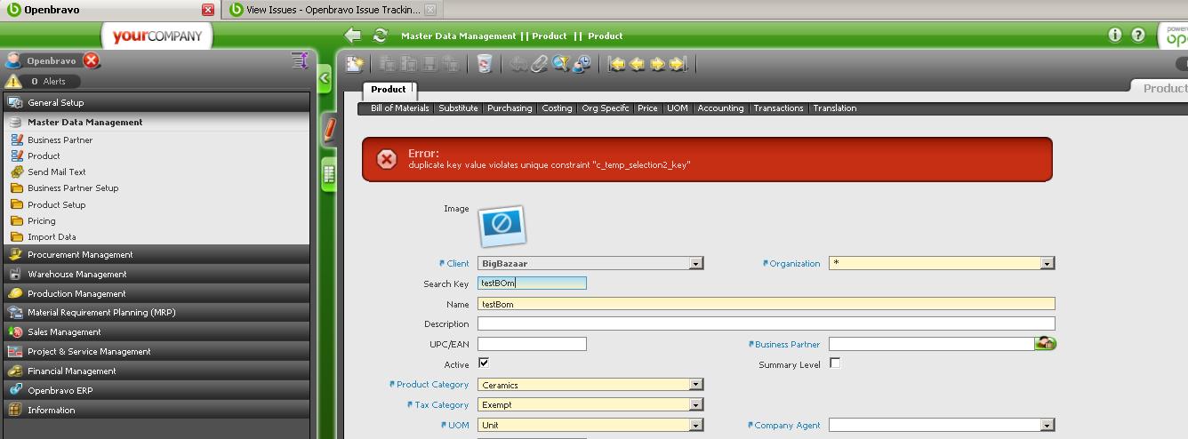
Task: Go to first record arrow
Action: [616, 63]
